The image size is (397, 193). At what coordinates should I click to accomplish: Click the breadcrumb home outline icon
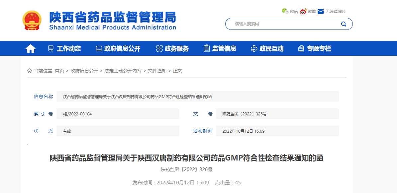30,71
